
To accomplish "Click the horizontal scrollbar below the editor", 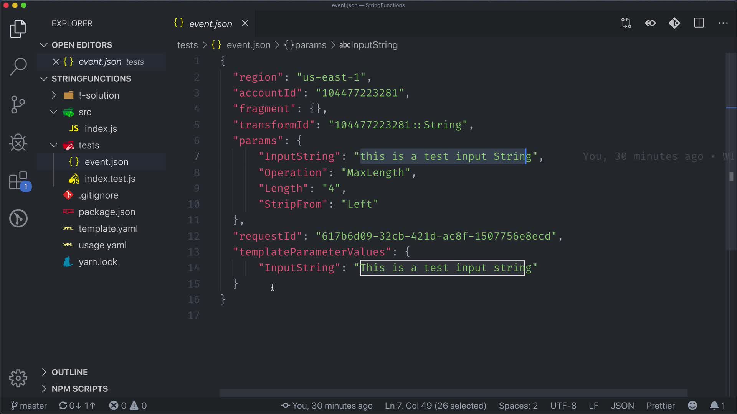I will (453, 393).
